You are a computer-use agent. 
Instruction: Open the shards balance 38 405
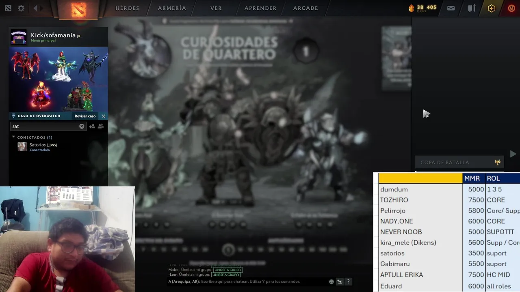[422, 8]
